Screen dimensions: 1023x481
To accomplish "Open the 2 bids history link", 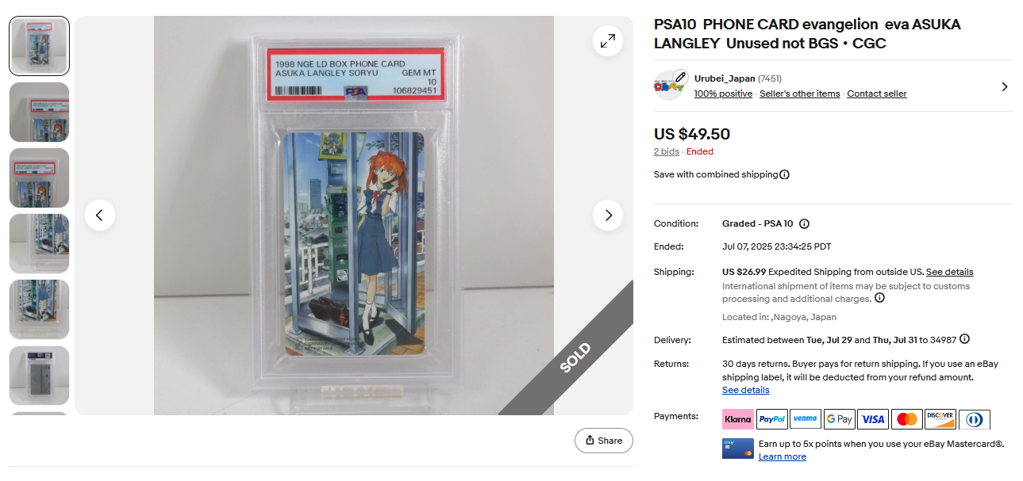I will [667, 151].
